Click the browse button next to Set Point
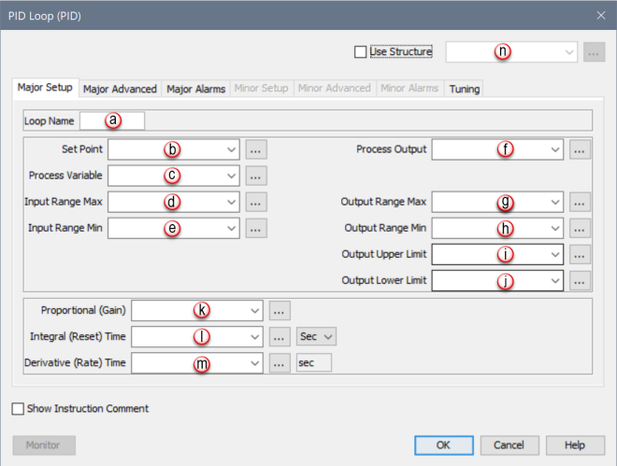Image resolution: width=617 pixels, height=466 pixels. [257, 148]
